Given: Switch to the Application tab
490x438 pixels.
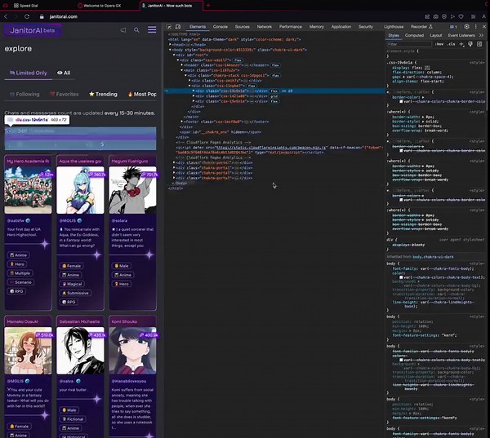Looking at the screenshot, I should (341, 27).
